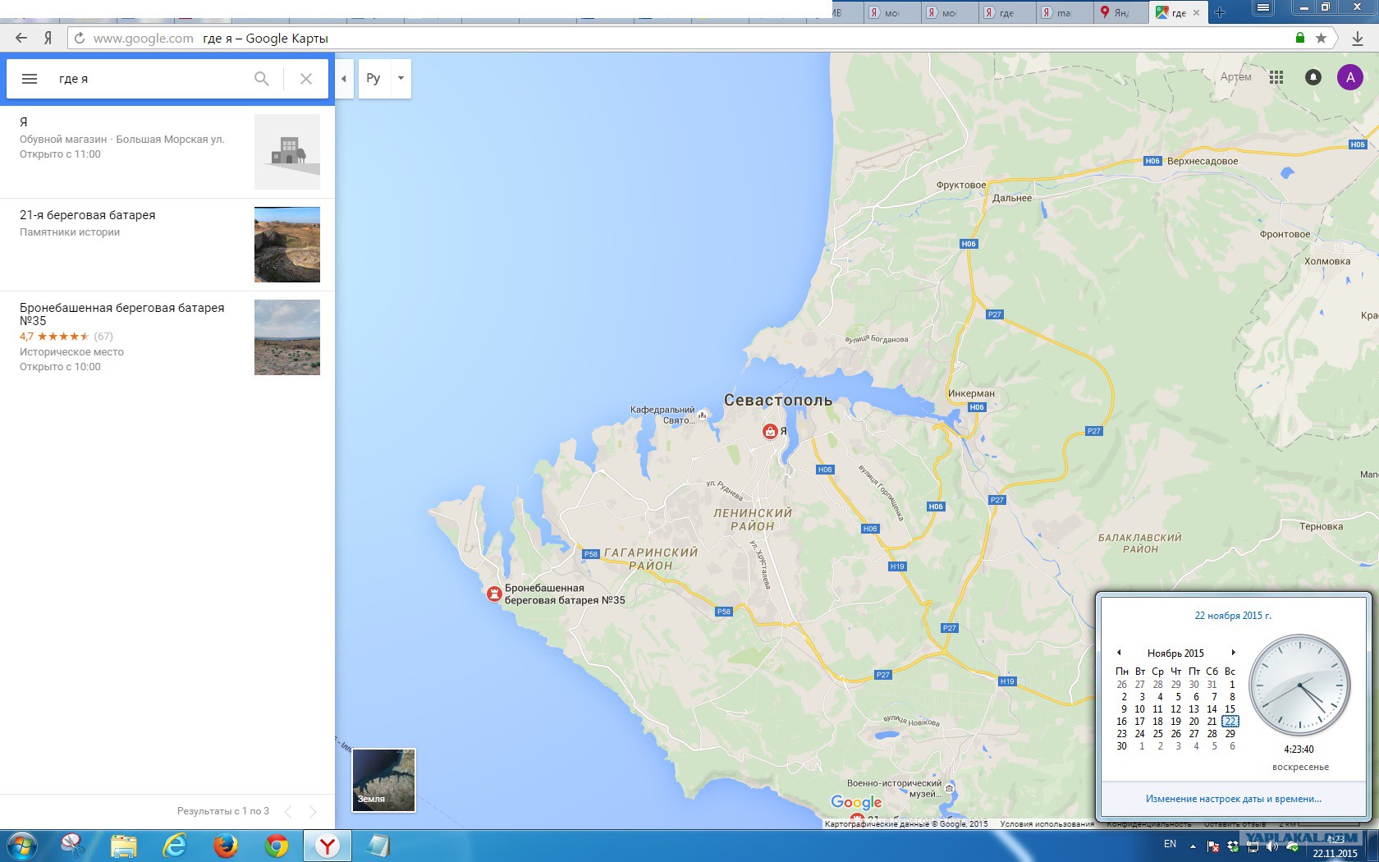
Task: Open the Google apps grid icon
Action: [x=1276, y=77]
